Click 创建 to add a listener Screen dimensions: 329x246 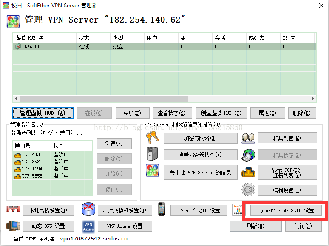tap(114, 144)
